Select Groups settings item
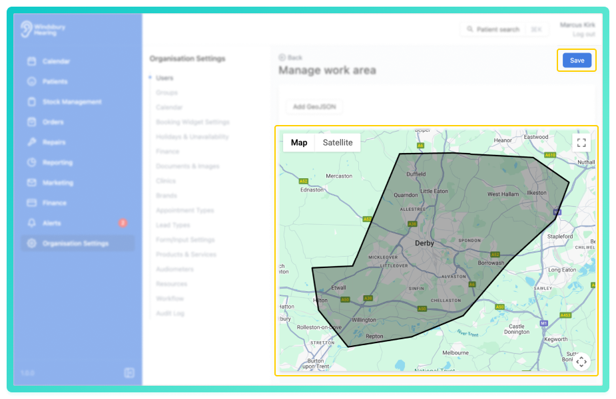This screenshot has width=616, height=399. pos(166,92)
